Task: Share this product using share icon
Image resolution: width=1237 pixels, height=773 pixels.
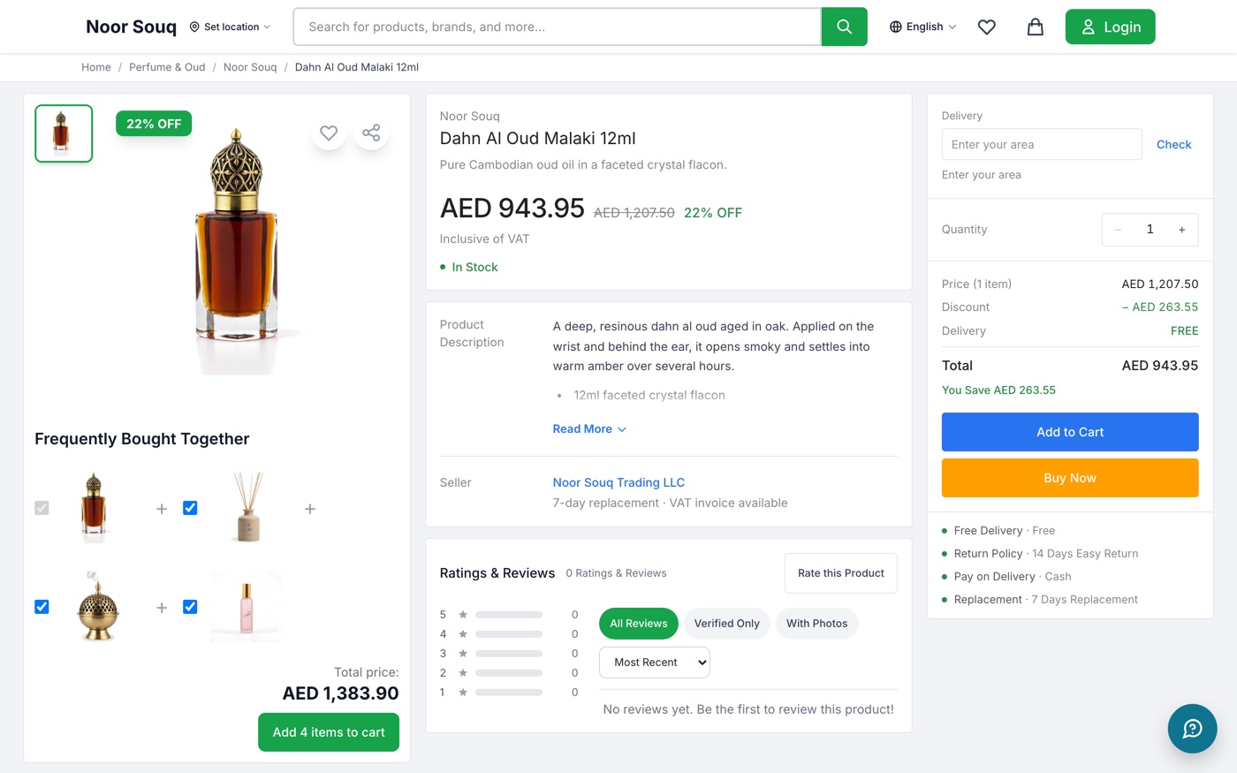Action: [x=371, y=133]
